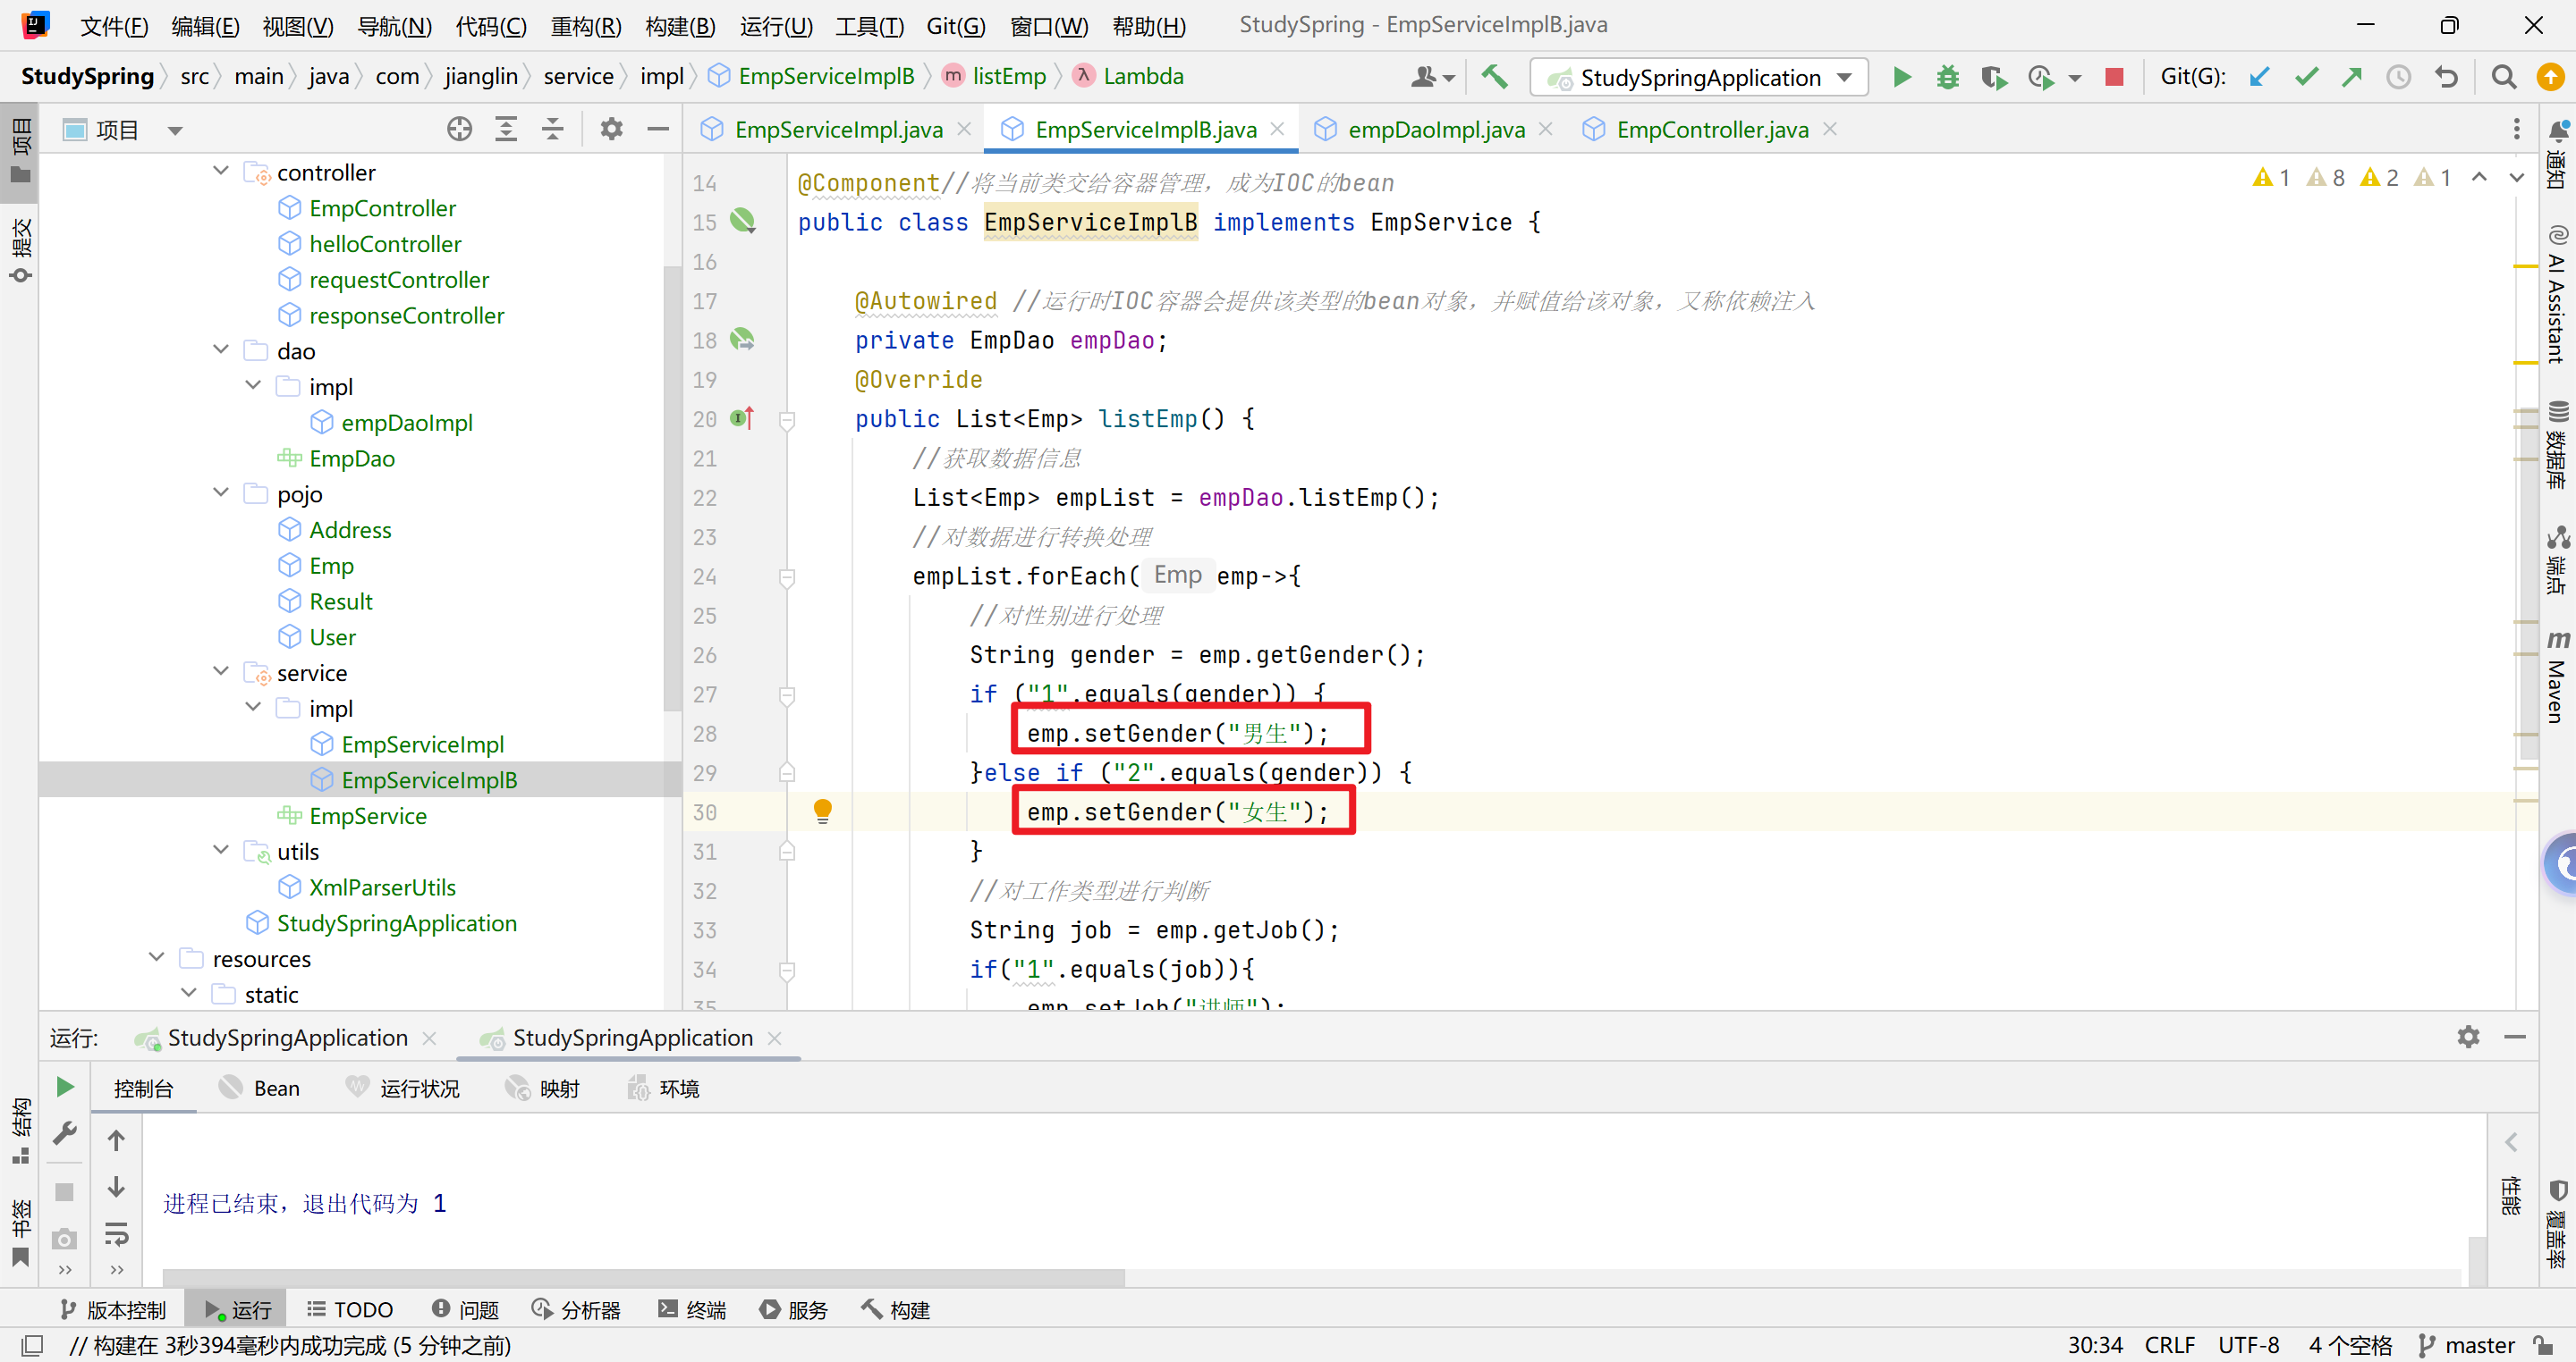Viewport: 2576px width, 1362px height.
Task: Collapse the pojo package node
Action: (x=221, y=493)
